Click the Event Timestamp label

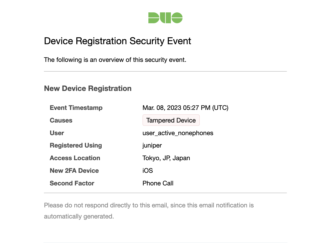click(76, 108)
